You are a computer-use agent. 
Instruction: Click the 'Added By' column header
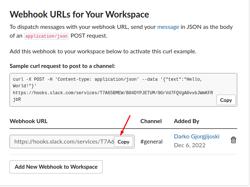coord(186,121)
